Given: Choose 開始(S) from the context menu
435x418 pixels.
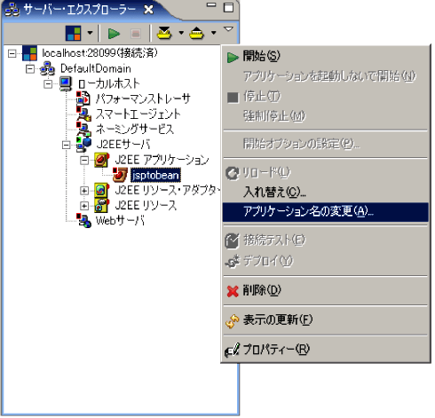Looking at the screenshot, I should coord(326,56).
